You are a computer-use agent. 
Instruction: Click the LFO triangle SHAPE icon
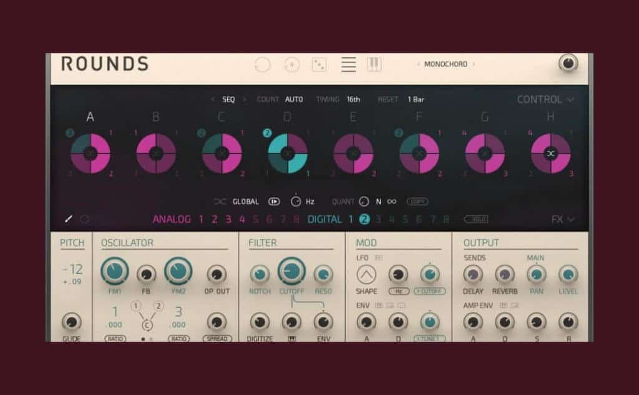point(366,275)
